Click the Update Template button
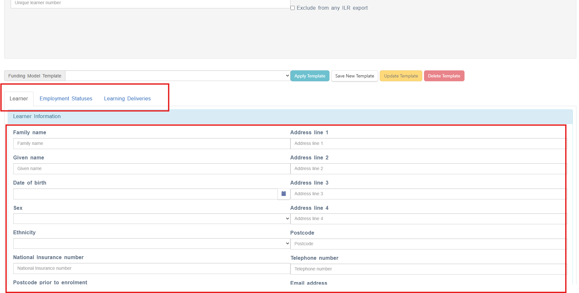This screenshot has width=579, height=293. [x=401, y=76]
